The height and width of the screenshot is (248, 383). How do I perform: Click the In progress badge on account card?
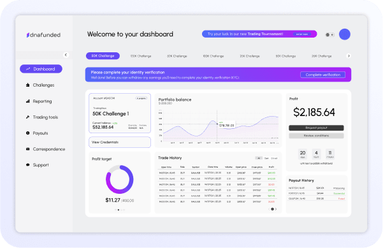click(x=141, y=98)
